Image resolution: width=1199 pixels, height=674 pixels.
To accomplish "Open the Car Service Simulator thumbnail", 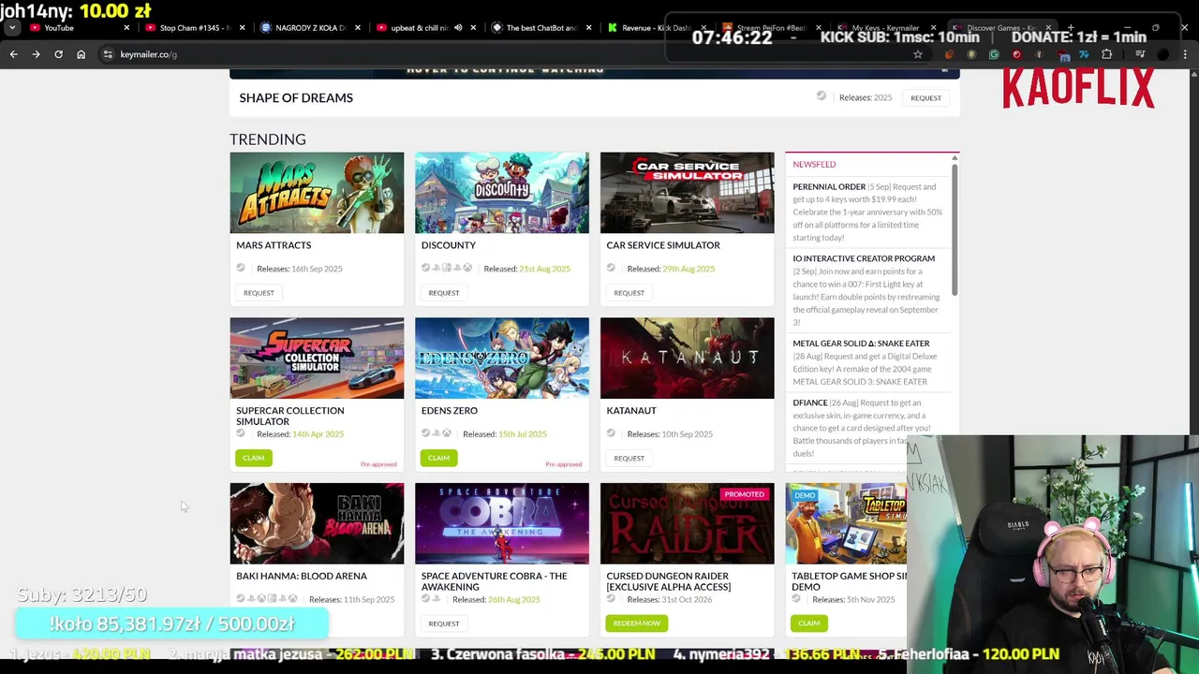I will tap(688, 193).
